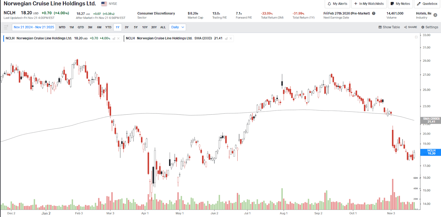
Task: Click the -22.09% Total Return (3M) value
Action: [267, 13]
